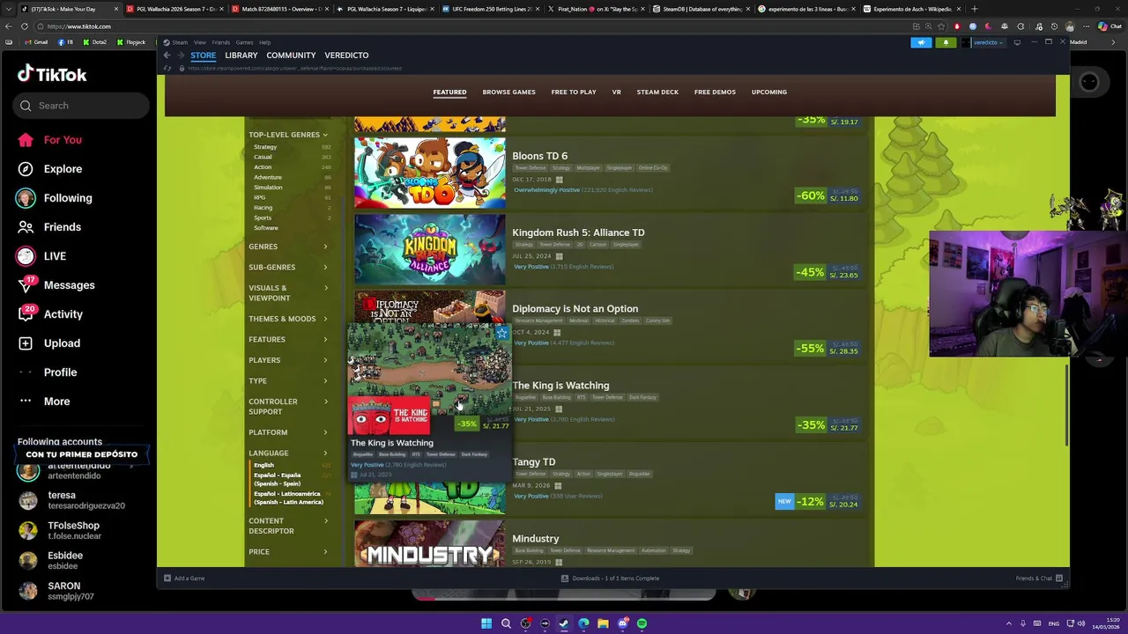Click browser back arrow button
The height and width of the screenshot is (634, 1128).
tap(8, 26)
